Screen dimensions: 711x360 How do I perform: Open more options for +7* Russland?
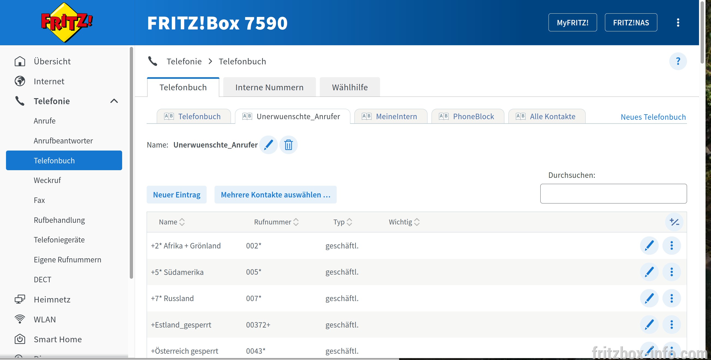[x=671, y=298]
